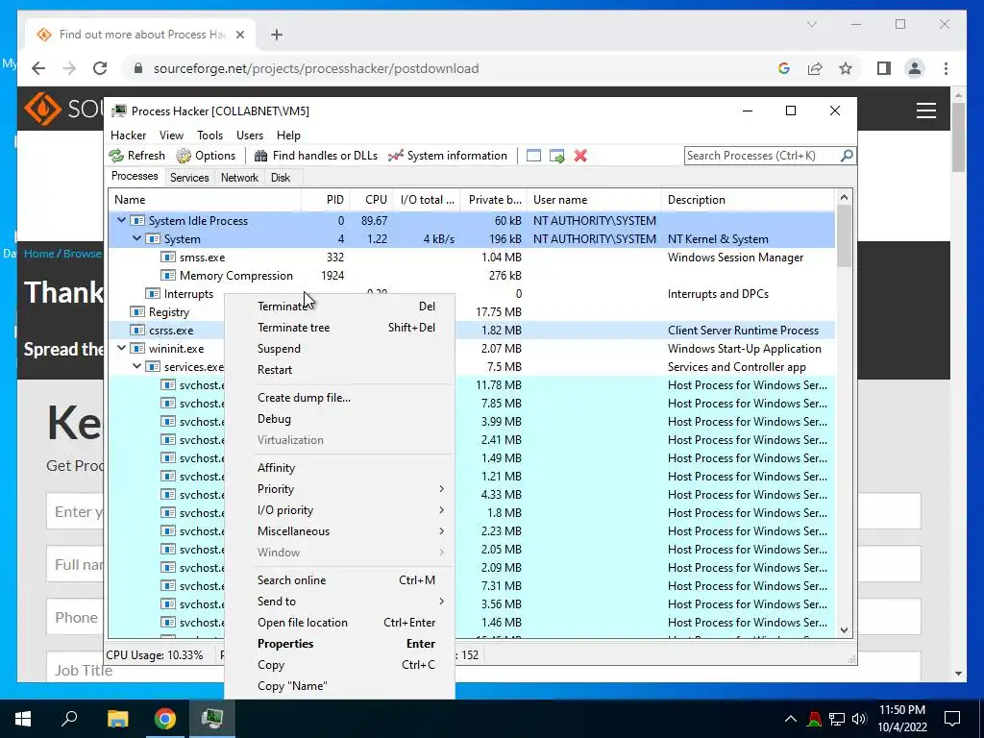Image resolution: width=984 pixels, height=738 pixels.
Task: Select Search online menu entry
Action: click(x=339, y=580)
